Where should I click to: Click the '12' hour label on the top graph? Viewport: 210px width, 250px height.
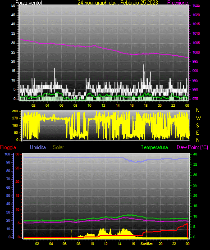tap(103, 105)
